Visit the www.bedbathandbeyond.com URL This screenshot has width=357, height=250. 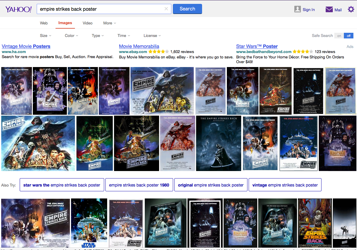(264, 52)
